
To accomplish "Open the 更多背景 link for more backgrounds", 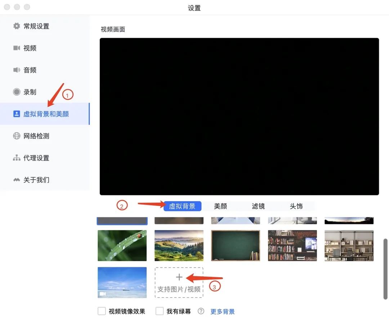I will coord(222,311).
